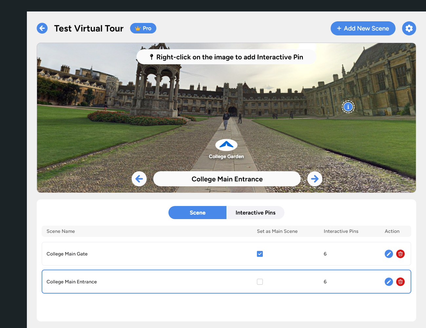Click the College Garden navigation arrow hotspot

pyautogui.click(x=226, y=145)
